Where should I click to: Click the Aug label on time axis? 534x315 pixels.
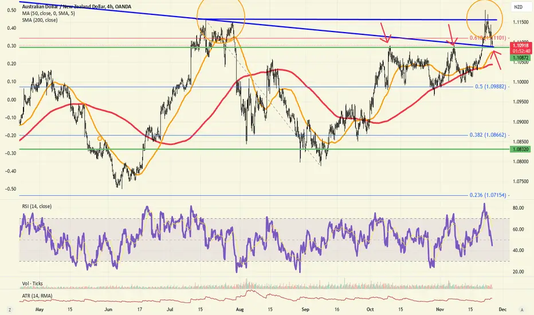[x=239, y=309]
